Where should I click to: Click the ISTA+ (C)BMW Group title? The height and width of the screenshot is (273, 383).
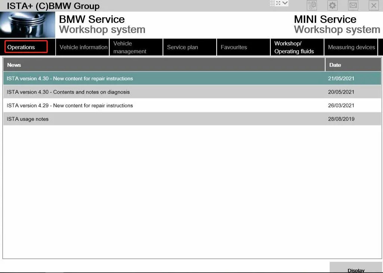point(53,6)
